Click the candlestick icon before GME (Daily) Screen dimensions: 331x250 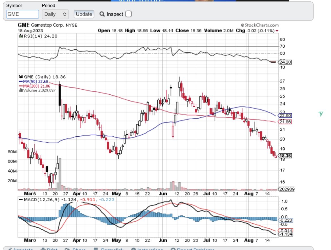pyautogui.click(x=21, y=77)
